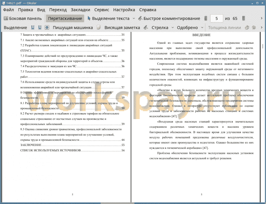Click the freehand line pen icon
The height and width of the screenshot is (204, 266).
click(x=146, y=27)
